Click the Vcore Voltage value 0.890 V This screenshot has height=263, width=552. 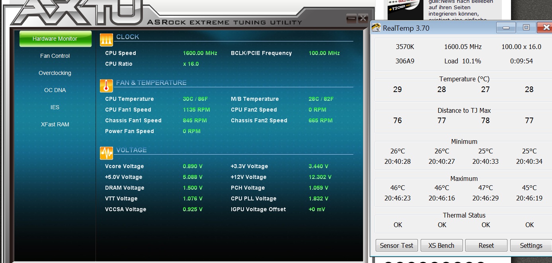coord(193,166)
